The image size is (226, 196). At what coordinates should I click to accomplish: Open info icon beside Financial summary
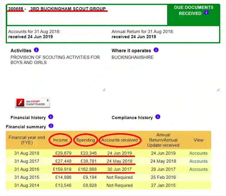pos(51,126)
